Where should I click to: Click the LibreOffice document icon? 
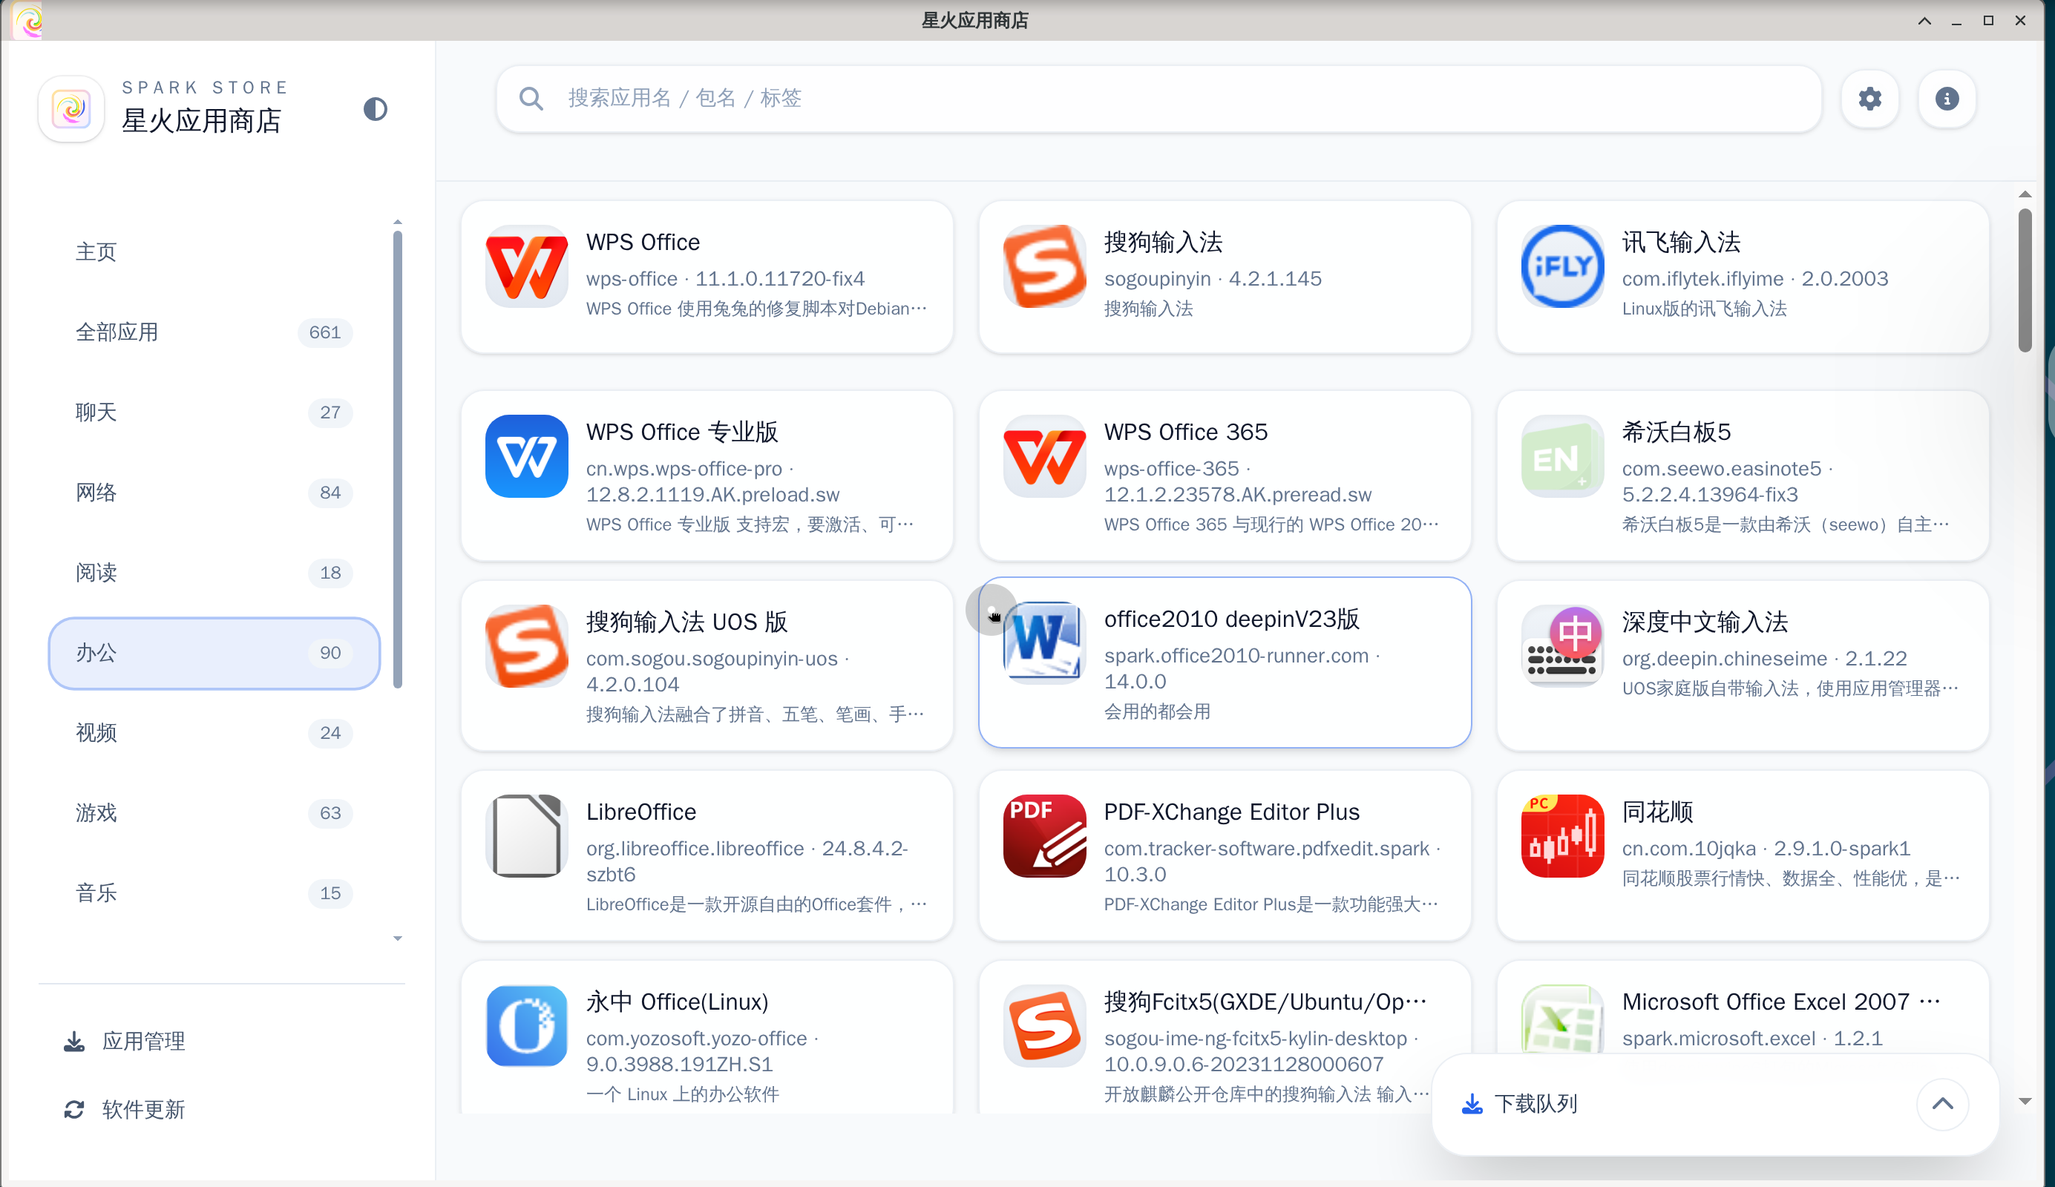(x=526, y=835)
